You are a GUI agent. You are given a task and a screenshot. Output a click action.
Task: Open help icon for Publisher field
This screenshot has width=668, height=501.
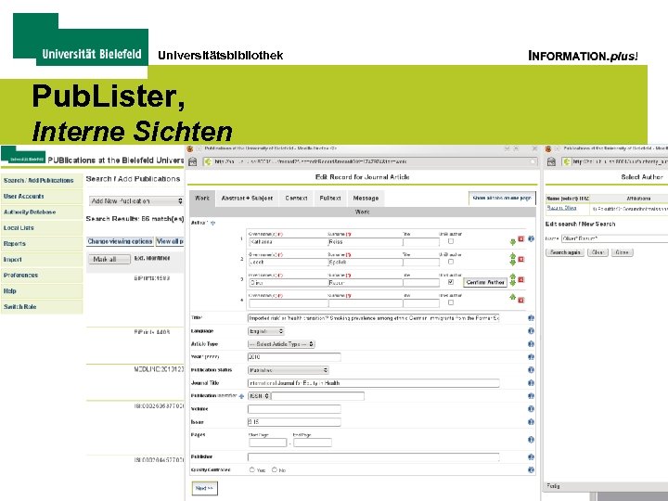531,456
